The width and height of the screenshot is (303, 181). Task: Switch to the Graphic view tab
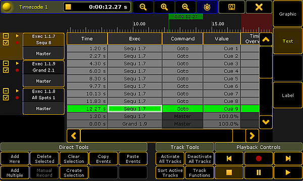click(x=287, y=14)
